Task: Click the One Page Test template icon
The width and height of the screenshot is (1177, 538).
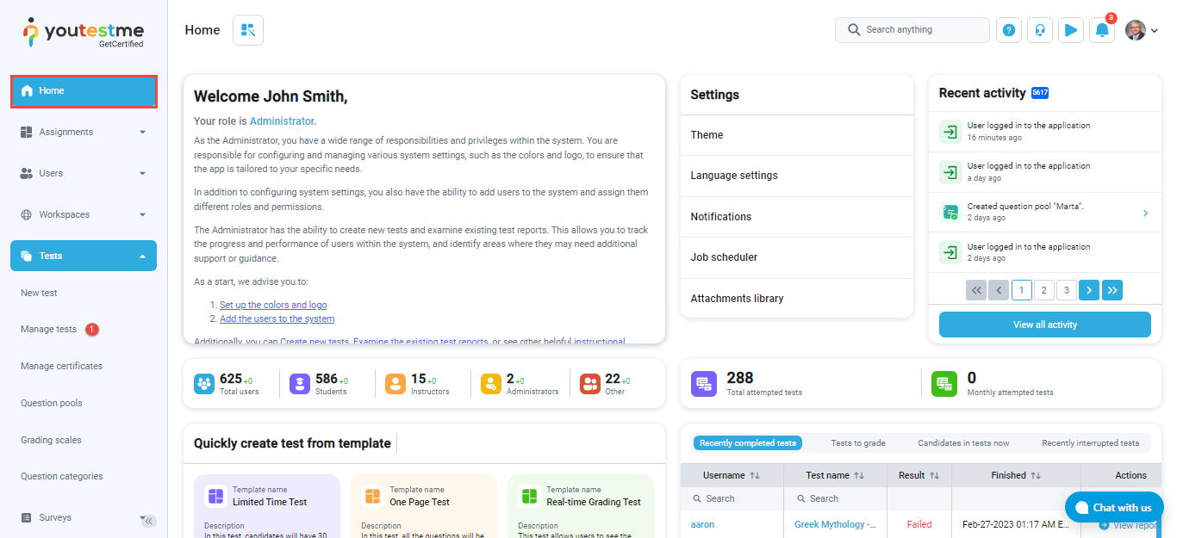Action: coord(372,497)
